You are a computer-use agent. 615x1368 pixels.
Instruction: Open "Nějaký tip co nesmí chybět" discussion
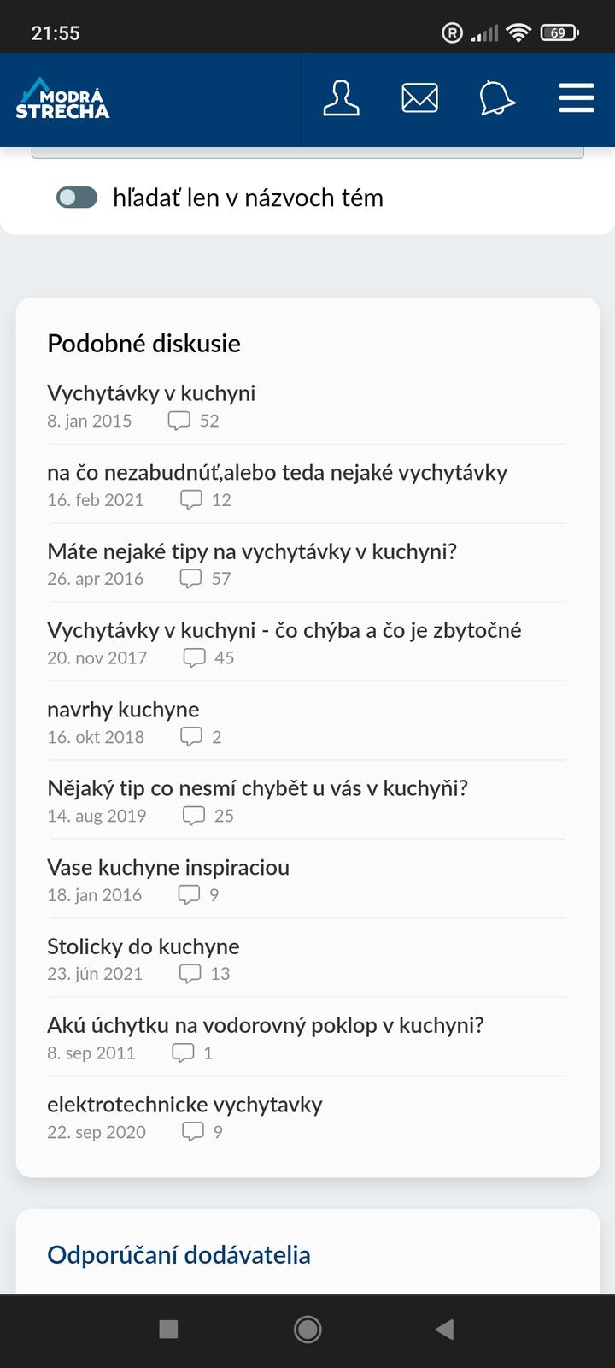click(257, 788)
